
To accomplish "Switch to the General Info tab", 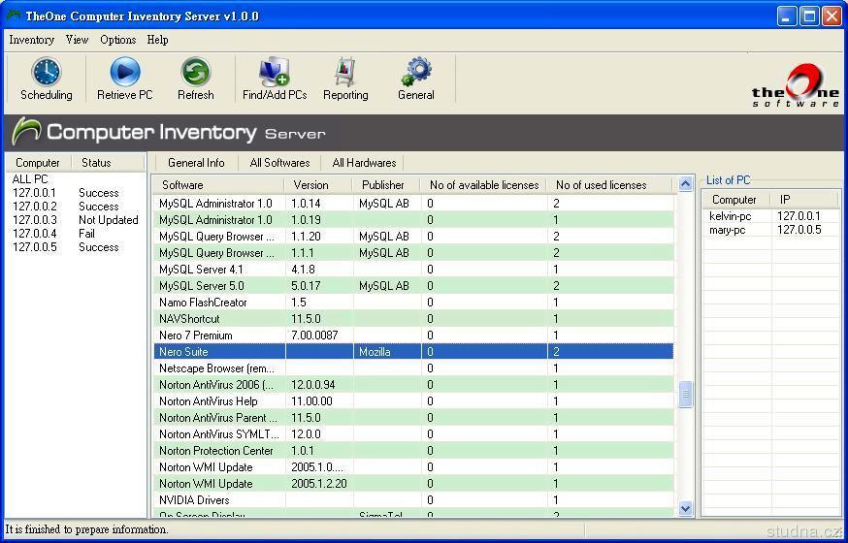I will pyautogui.click(x=196, y=163).
